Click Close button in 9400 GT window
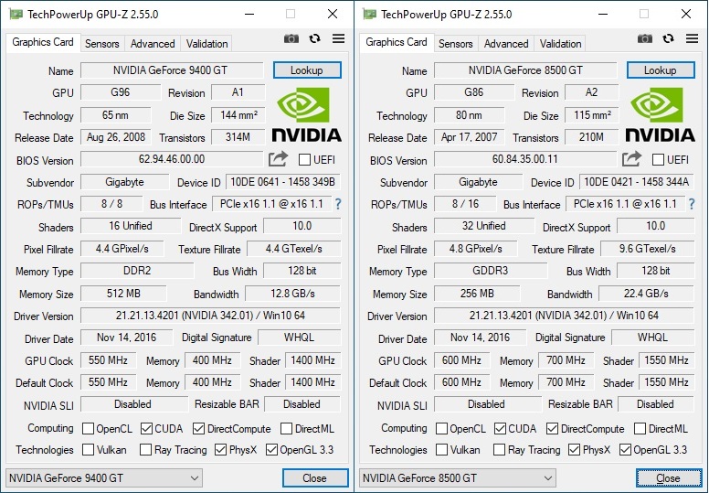Viewport: 709px width, 493px height. click(315, 478)
